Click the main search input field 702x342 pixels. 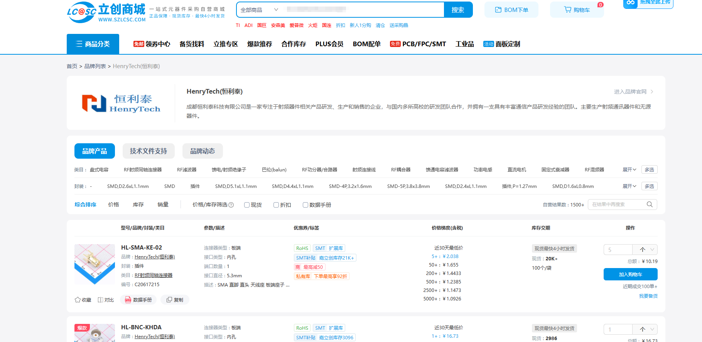point(363,10)
